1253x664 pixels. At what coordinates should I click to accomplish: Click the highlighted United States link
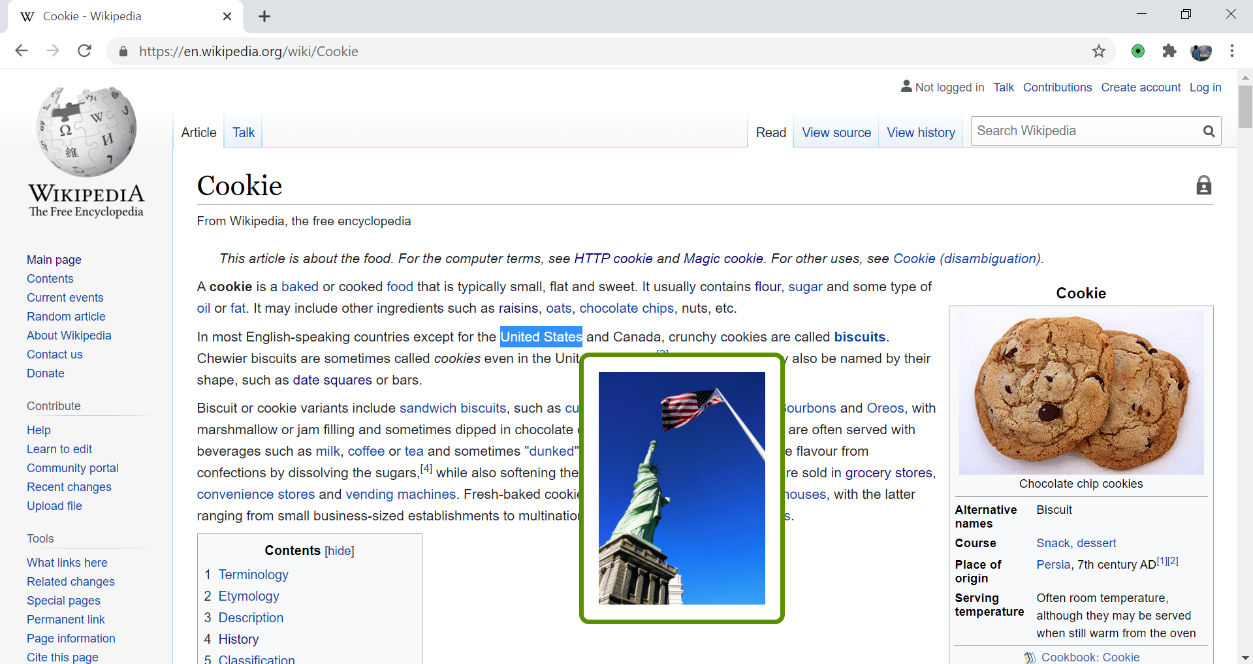tap(541, 337)
